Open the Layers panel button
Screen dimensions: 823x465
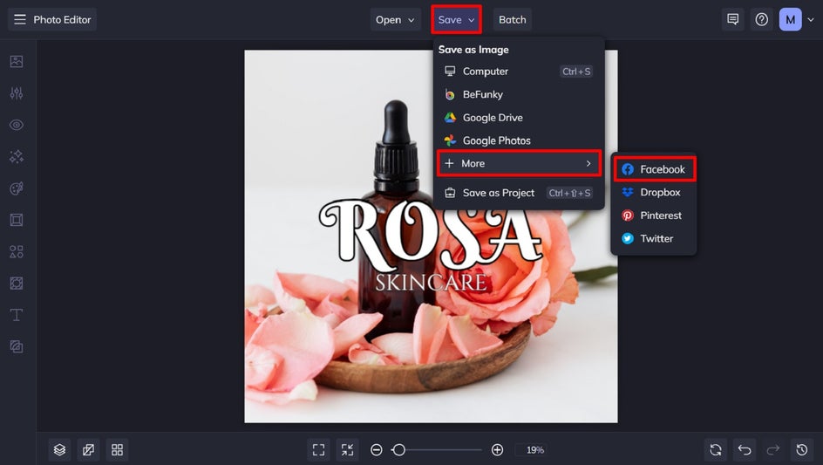60,450
